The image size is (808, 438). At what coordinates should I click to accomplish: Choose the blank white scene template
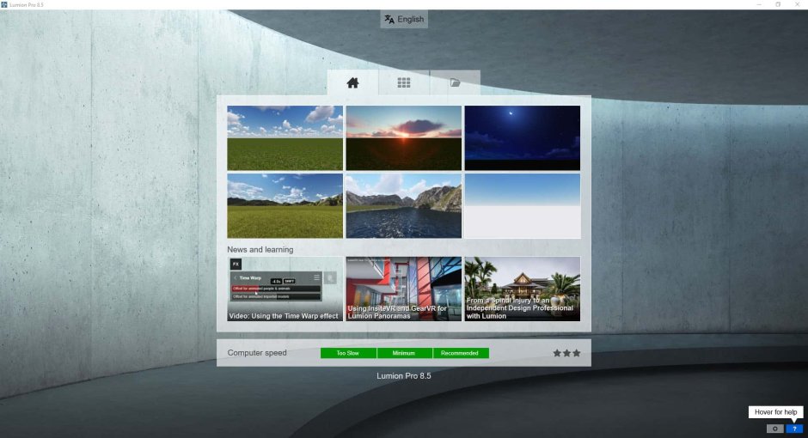click(x=522, y=206)
